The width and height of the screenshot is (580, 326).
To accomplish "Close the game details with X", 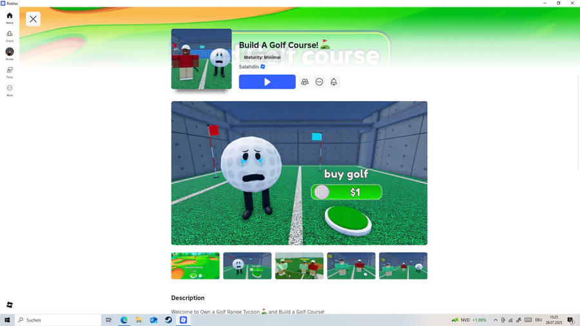I will click(x=33, y=19).
